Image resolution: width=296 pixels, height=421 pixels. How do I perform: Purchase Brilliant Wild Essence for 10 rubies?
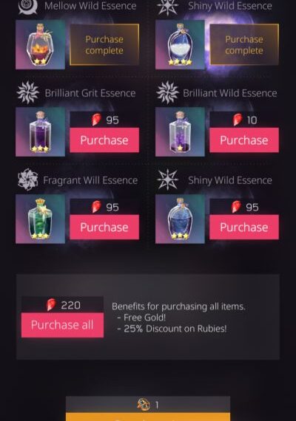(x=244, y=140)
